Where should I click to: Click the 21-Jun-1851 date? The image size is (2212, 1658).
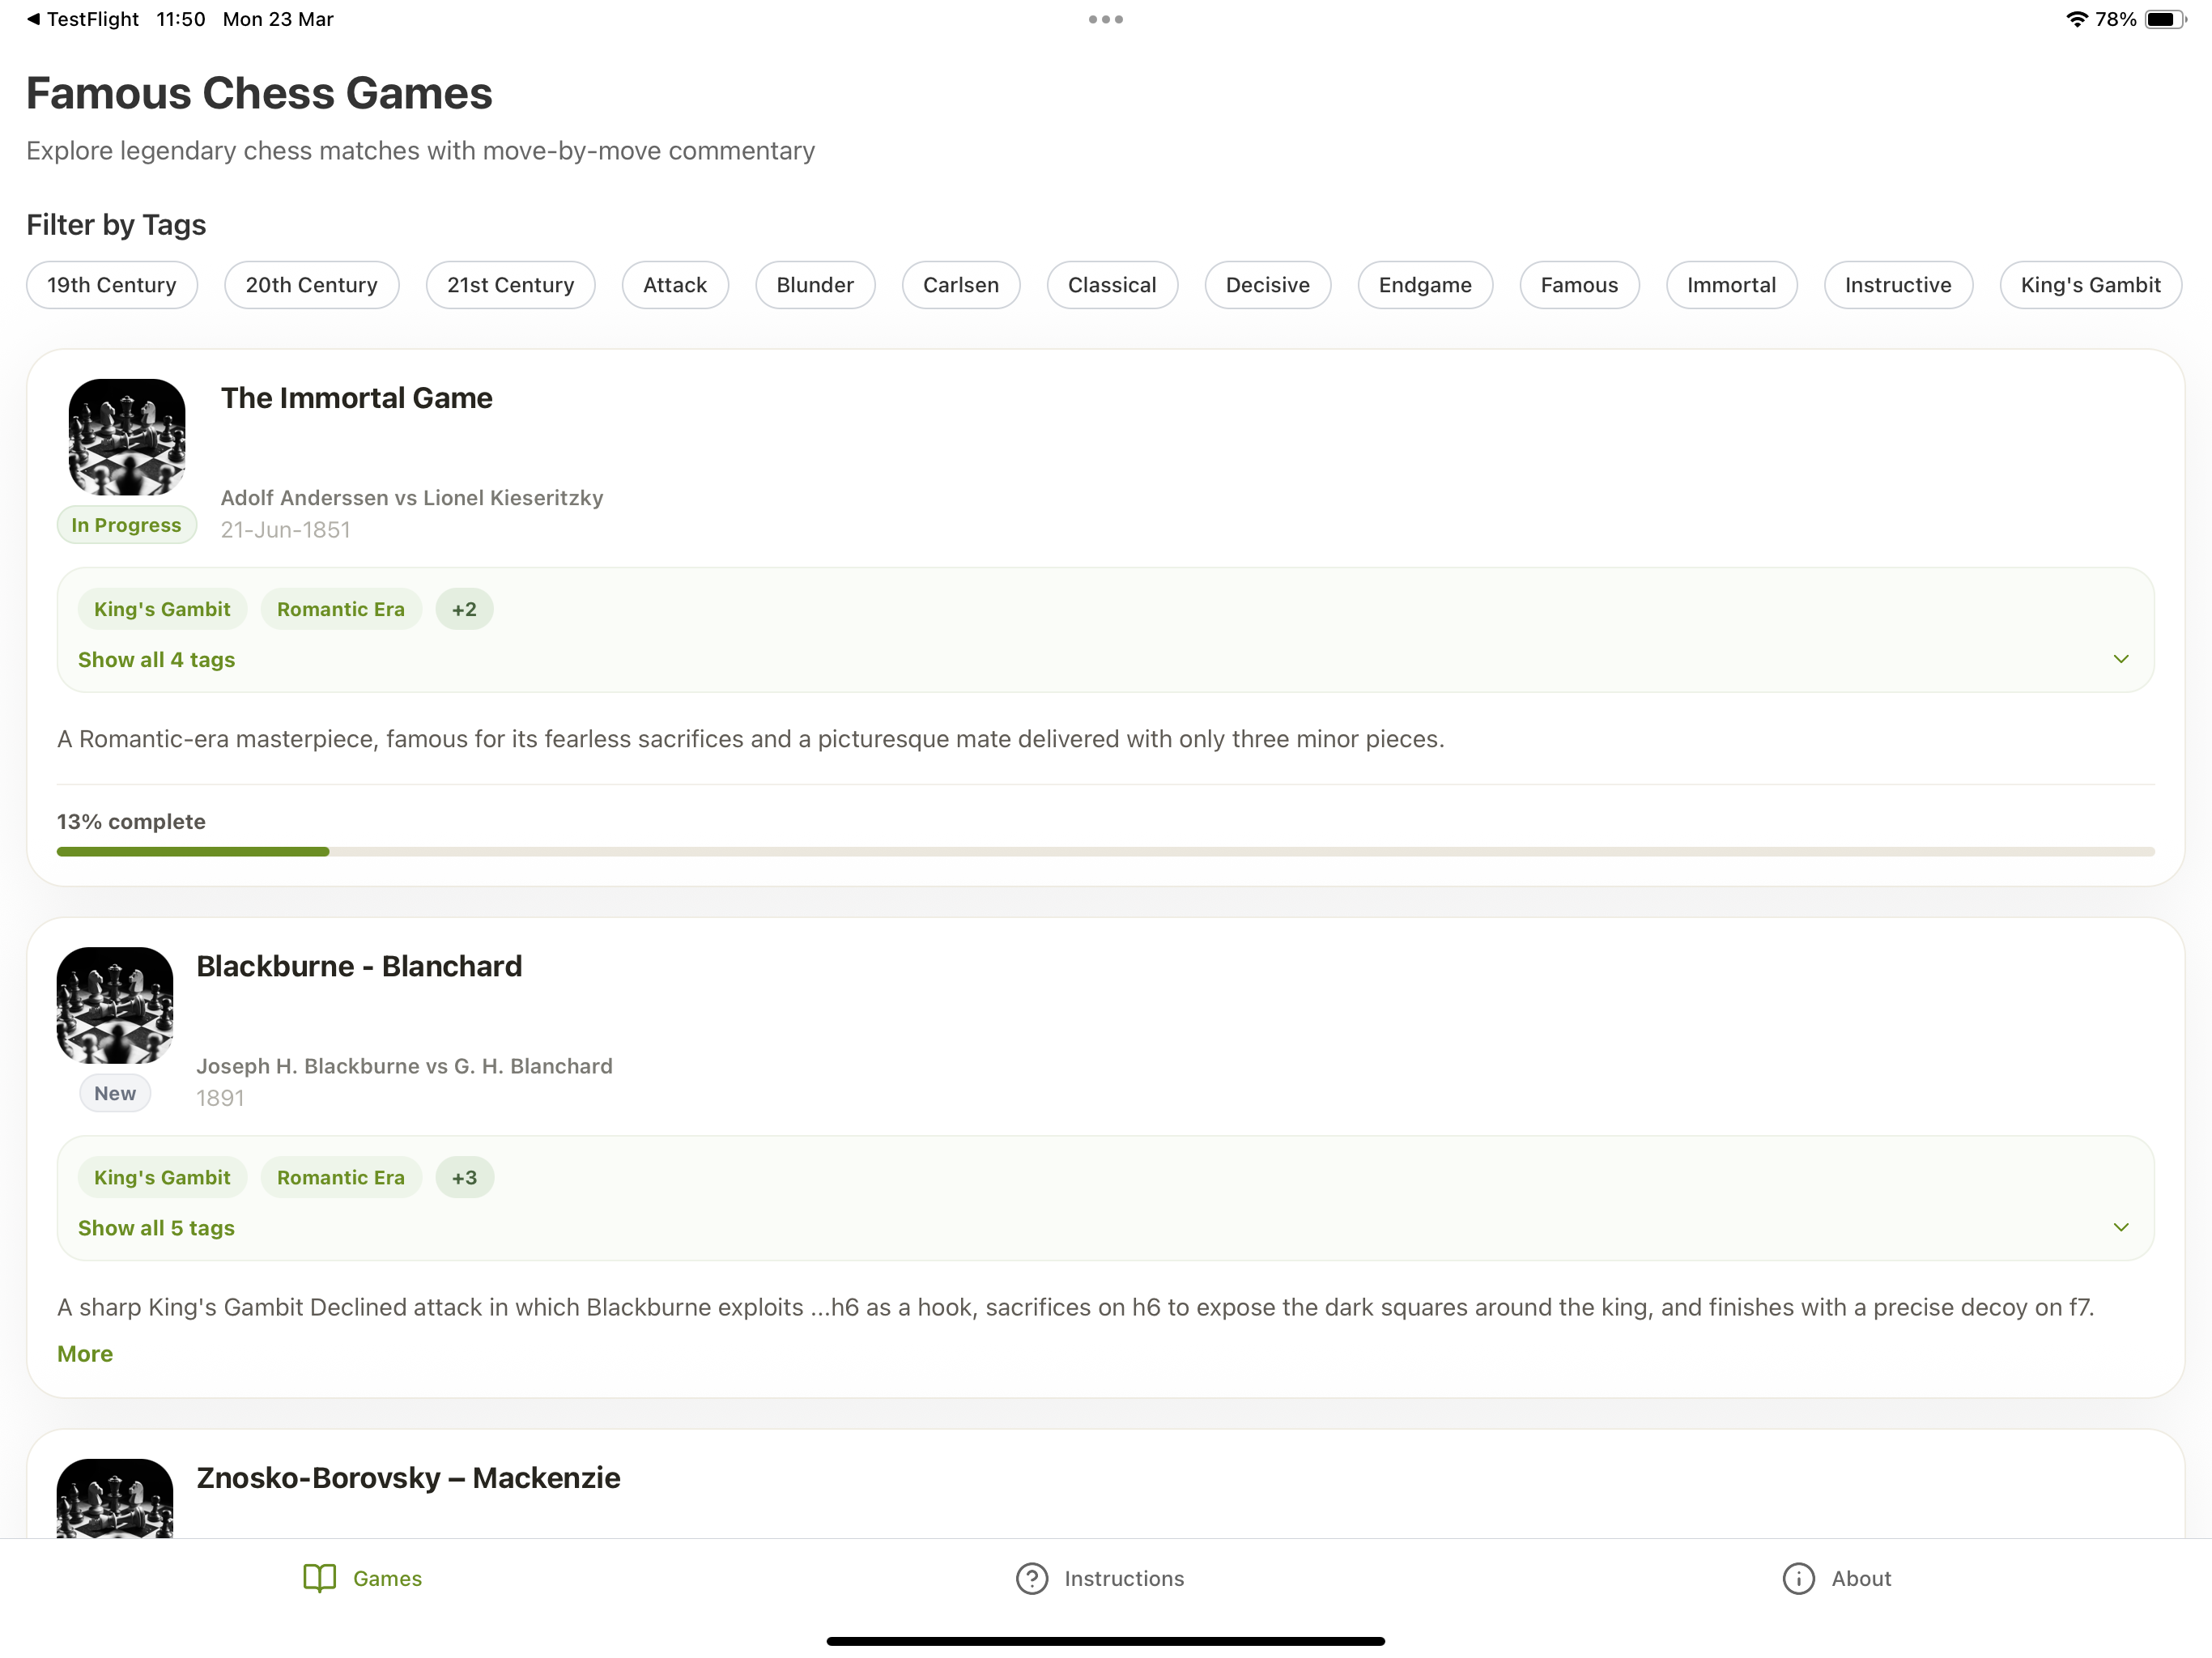(x=286, y=530)
